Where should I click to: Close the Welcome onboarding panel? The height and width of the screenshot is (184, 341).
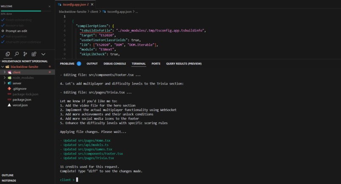click(x=49, y=6)
